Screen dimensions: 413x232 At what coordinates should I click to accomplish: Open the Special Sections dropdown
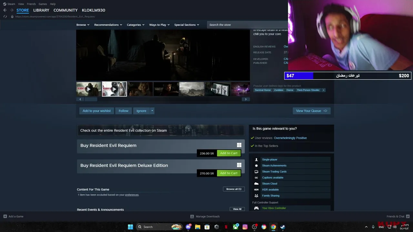[x=186, y=25]
